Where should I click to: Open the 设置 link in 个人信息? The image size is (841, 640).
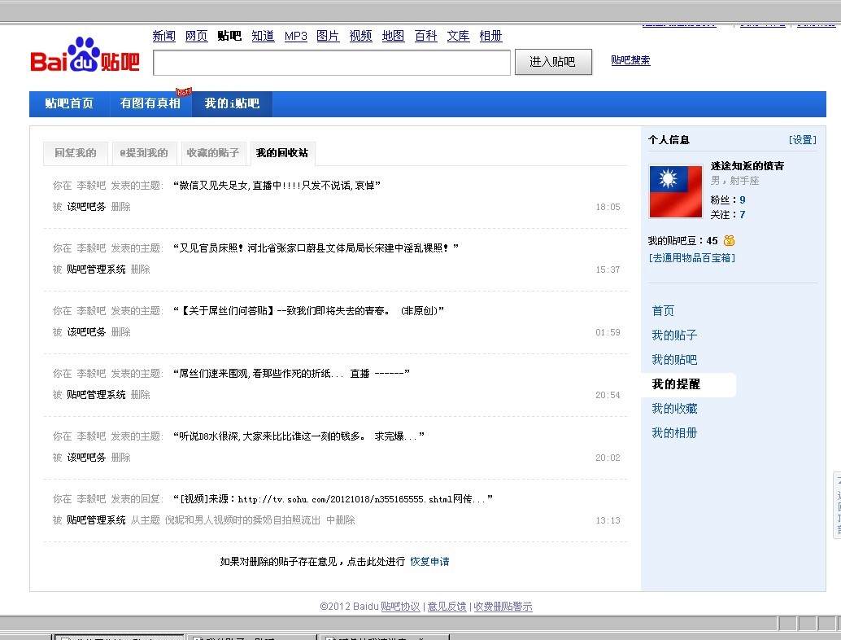coord(803,140)
